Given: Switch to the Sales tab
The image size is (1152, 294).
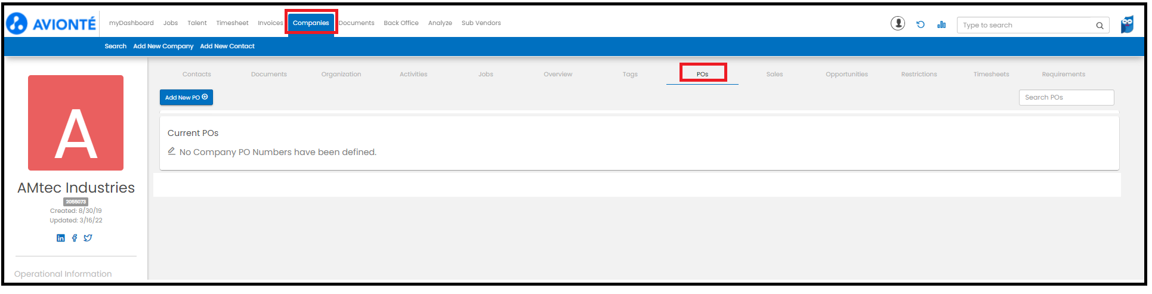Looking at the screenshot, I should (774, 75).
